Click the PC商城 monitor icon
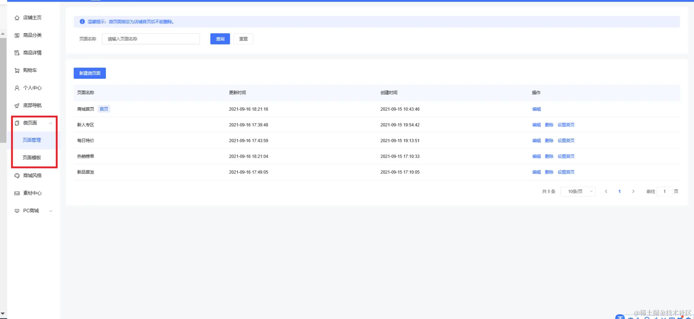Image resolution: width=694 pixels, height=319 pixels. coord(17,211)
